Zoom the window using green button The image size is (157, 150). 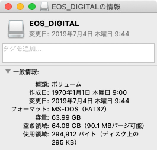tap(32, 7)
